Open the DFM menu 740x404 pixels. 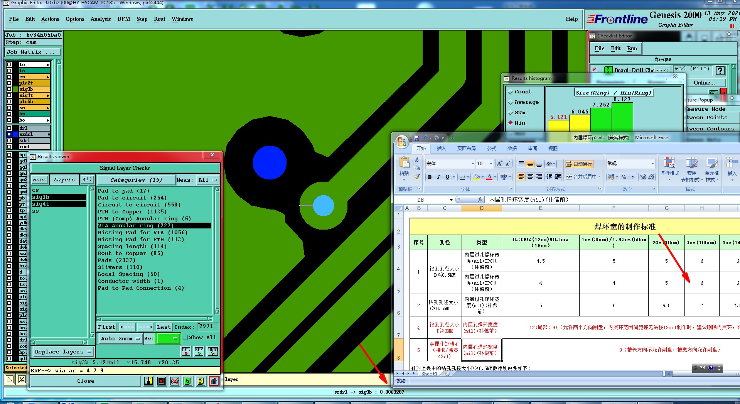pyautogui.click(x=124, y=19)
